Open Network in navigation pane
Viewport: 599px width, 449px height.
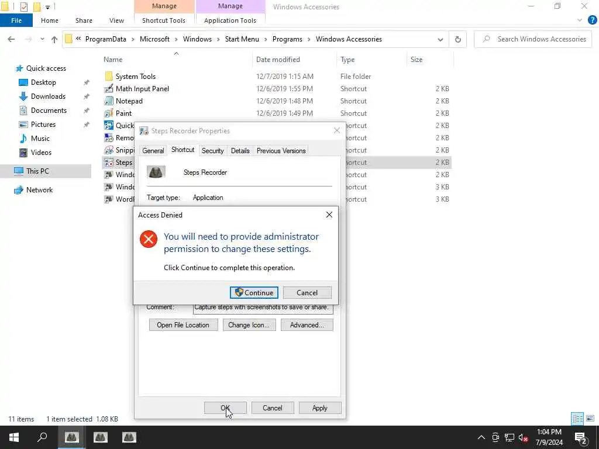pyautogui.click(x=39, y=190)
